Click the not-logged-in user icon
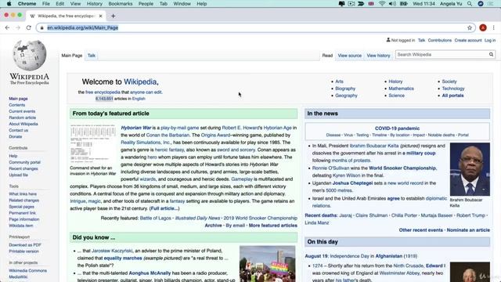The width and height of the screenshot is (501, 282). pos(388,40)
